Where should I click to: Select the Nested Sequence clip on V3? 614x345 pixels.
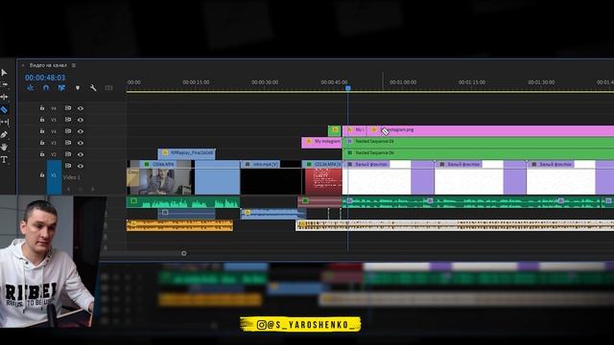coord(478,143)
